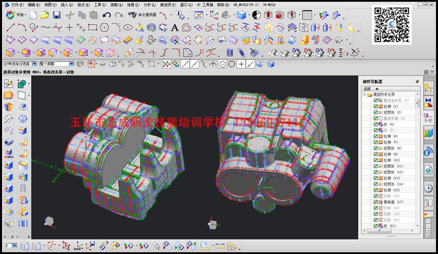Open the Command Finder (命令查找器)
The height and width of the screenshot is (254, 438).
(x=142, y=15)
